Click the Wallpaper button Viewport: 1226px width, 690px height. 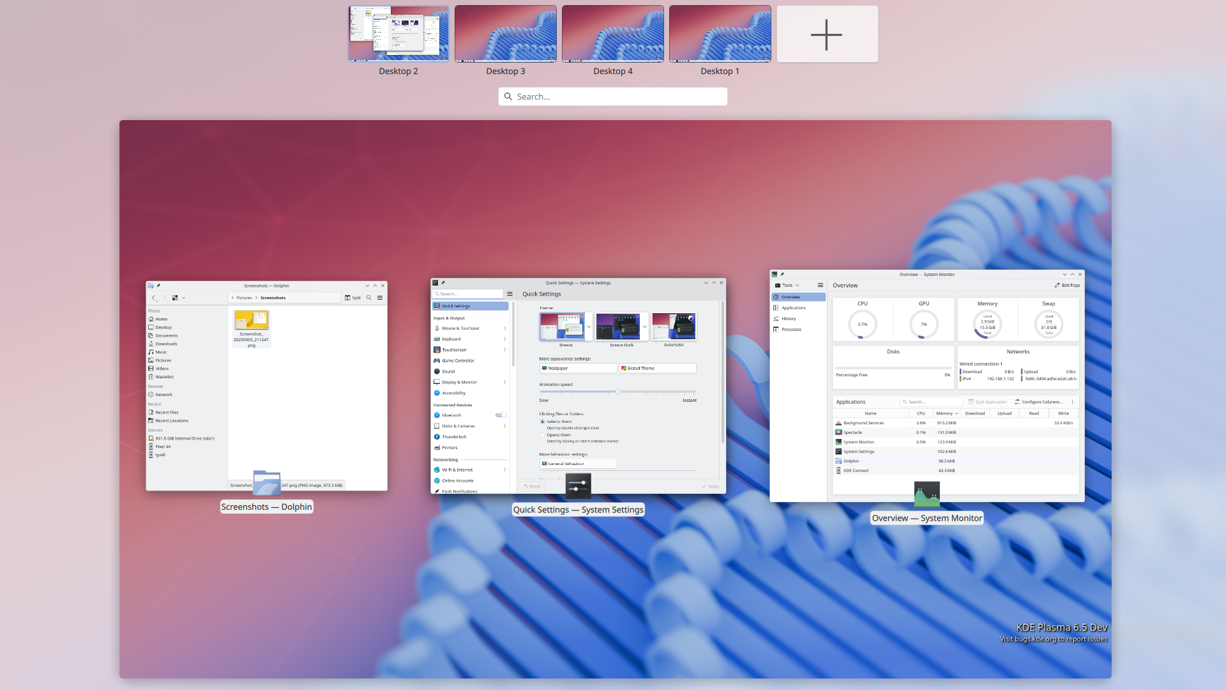[x=578, y=369]
